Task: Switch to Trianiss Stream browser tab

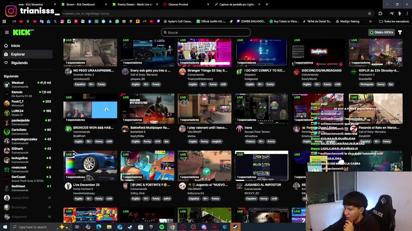Action: (135, 4)
